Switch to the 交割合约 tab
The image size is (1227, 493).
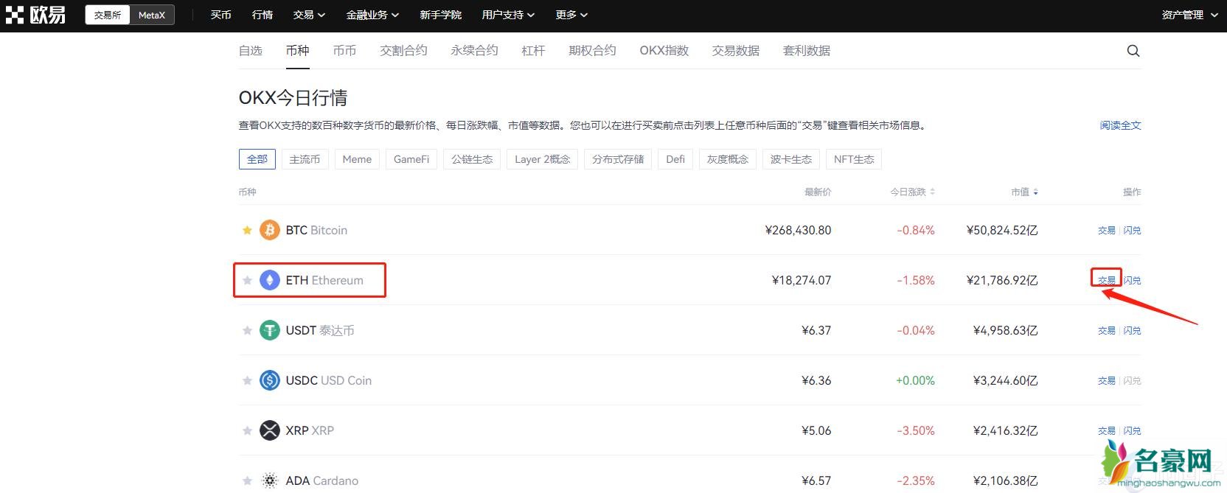[x=403, y=51]
